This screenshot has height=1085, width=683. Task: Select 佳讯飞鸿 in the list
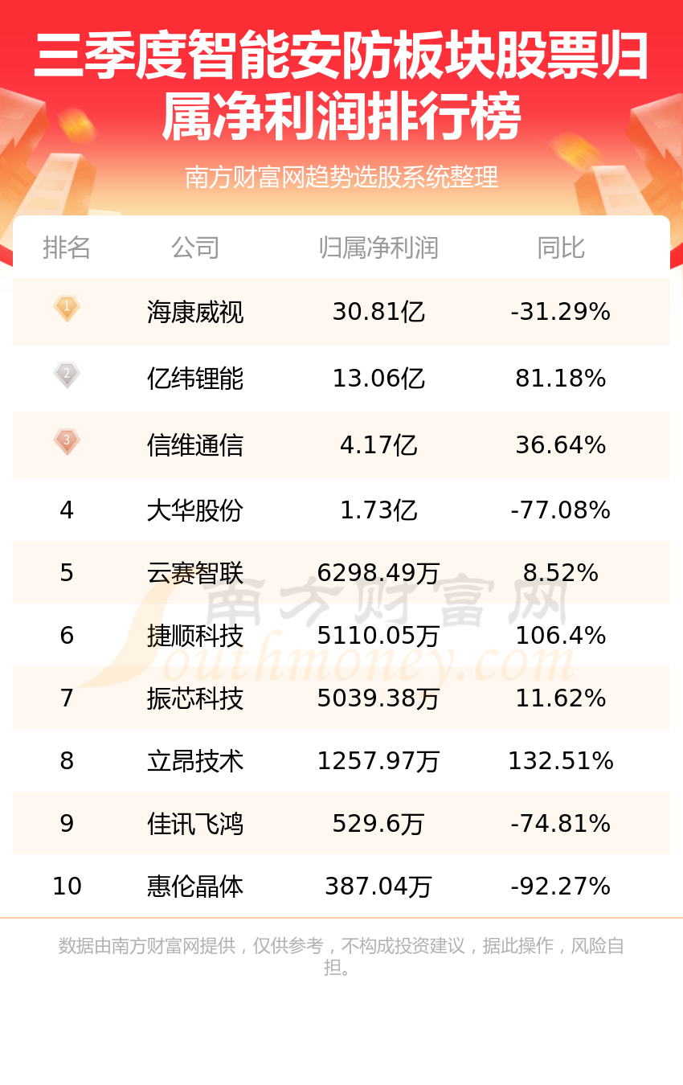click(195, 824)
